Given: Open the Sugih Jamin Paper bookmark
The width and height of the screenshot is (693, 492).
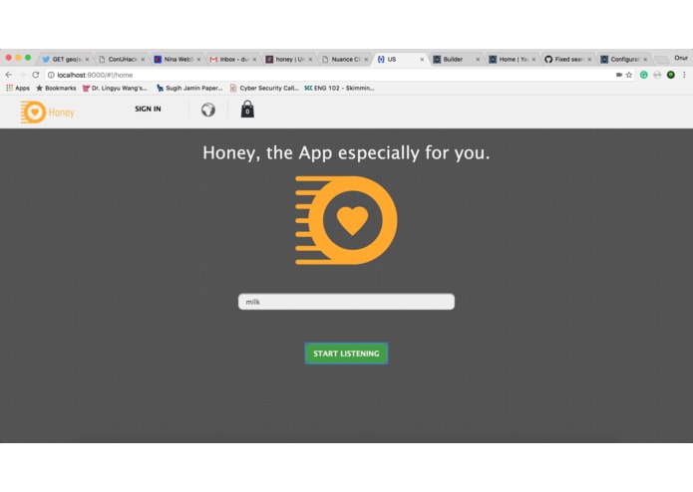Looking at the screenshot, I should [190, 89].
